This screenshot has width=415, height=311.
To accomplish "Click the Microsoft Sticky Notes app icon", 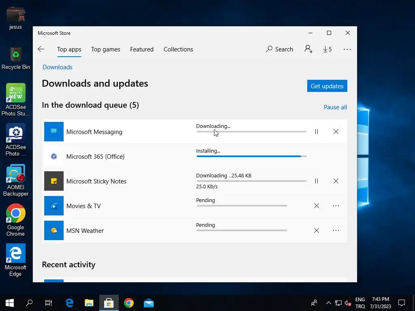I will click(54, 181).
